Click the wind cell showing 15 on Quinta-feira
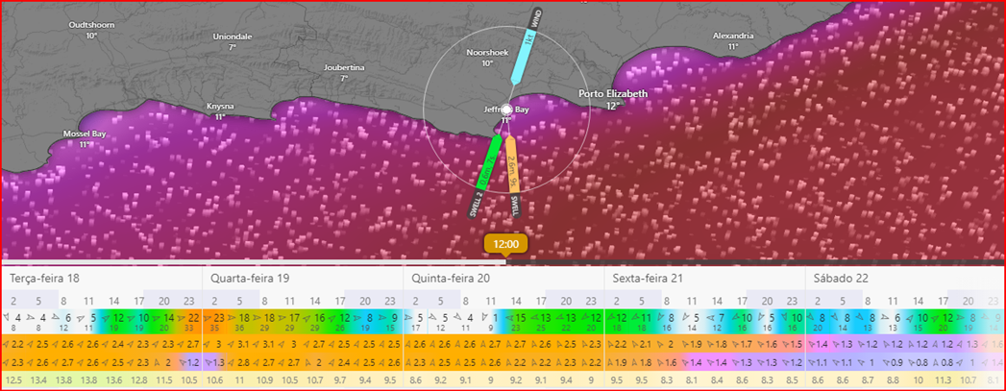Image resolution: width=1006 pixels, height=391 pixels. (x=521, y=317)
